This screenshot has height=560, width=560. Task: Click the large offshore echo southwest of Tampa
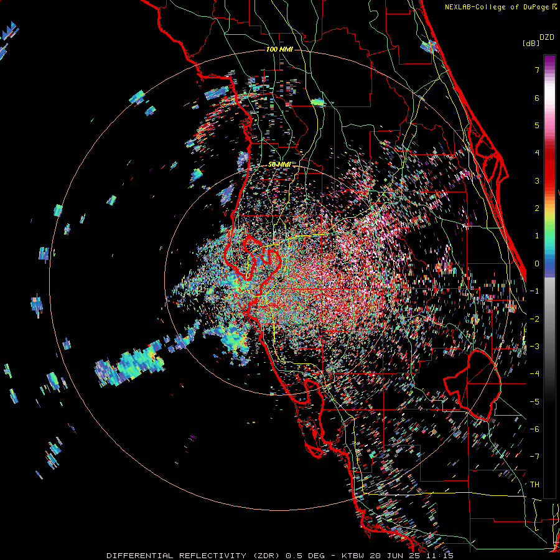tap(131, 363)
